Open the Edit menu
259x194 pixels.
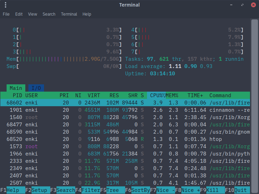coord(19,14)
